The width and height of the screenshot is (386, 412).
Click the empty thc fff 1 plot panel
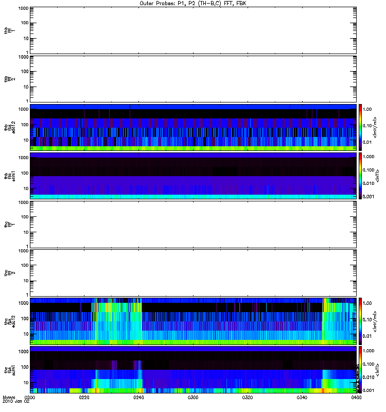(x=193, y=225)
